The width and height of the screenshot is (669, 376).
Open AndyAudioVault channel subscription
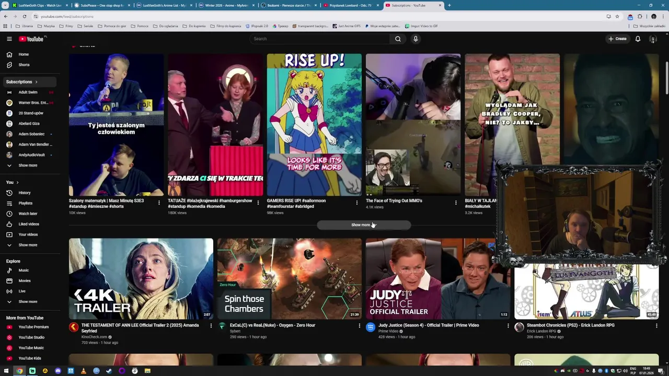29,155
